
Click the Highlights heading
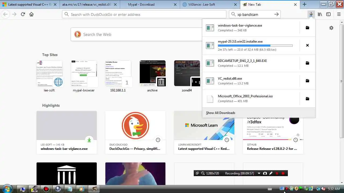coord(51,105)
